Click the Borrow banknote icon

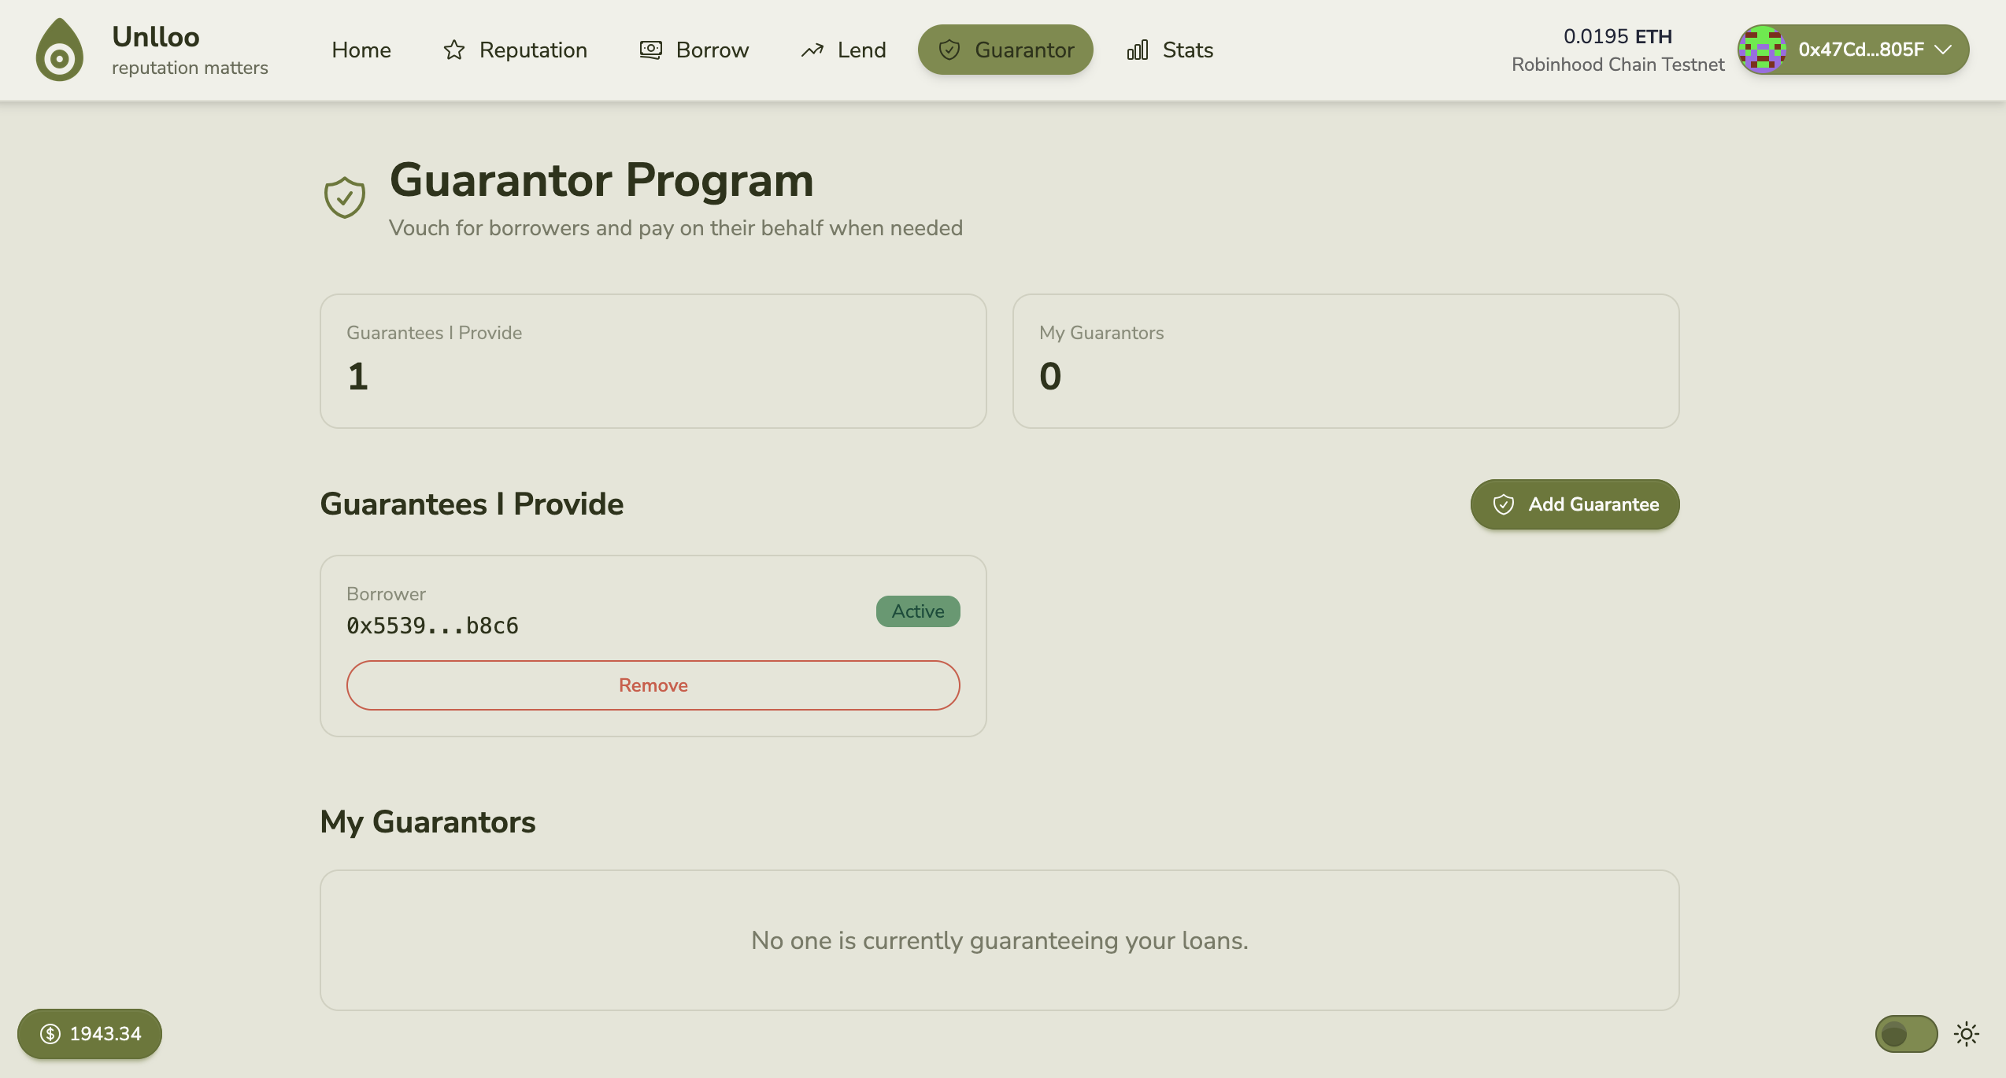[x=650, y=50]
